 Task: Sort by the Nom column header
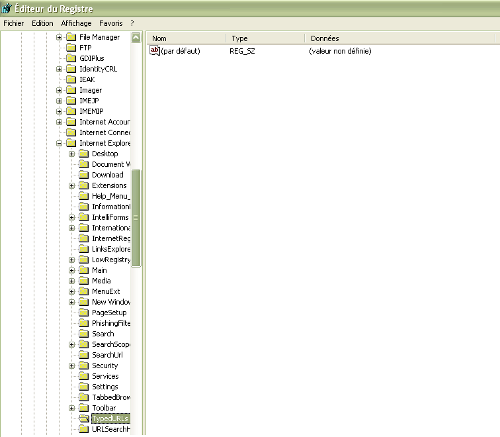pos(186,38)
